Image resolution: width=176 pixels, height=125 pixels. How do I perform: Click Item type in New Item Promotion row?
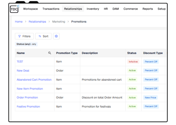[59, 89]
